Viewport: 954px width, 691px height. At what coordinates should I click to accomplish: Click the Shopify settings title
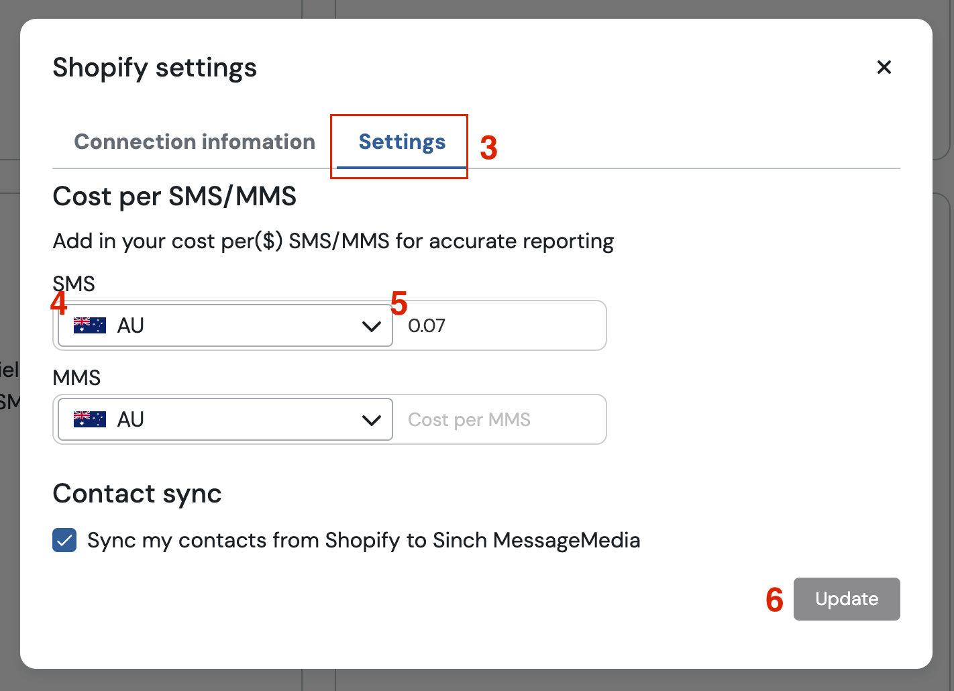[155, 68]
